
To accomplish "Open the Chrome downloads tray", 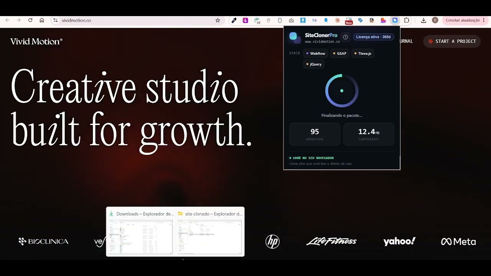I will click(423, 20).
